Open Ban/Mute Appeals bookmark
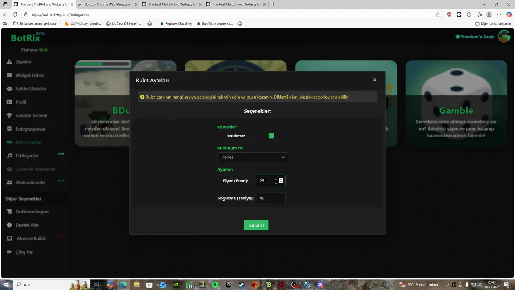The height and width of the screenshot is (290, 515). 215,24
